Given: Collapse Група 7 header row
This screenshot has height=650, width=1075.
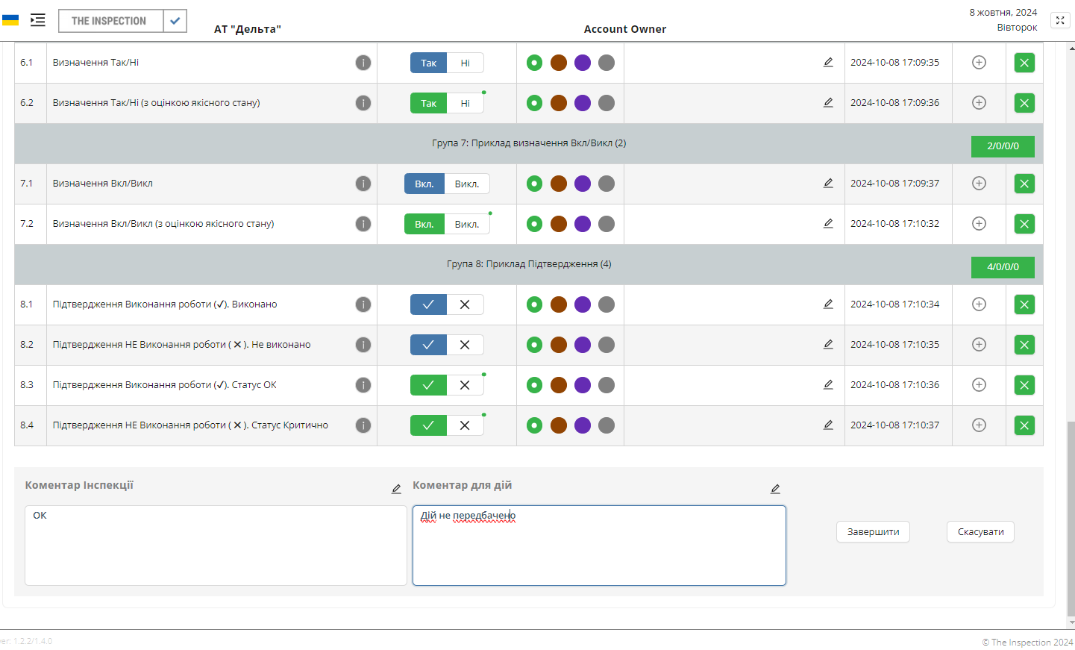Looking at the screenshot, I should 528,143.
